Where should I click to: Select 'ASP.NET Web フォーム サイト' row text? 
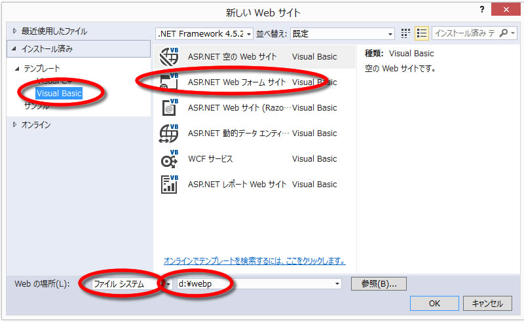[237, 82]
